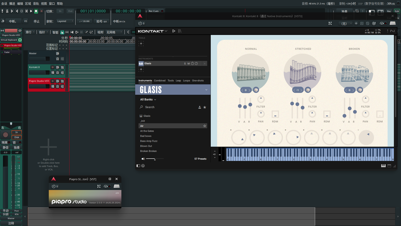Open the Kontakt help question mark icon
Screen dimensions: 401x226
(x=143, y=166)
